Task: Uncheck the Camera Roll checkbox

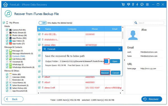Action: tap(7, 30)
